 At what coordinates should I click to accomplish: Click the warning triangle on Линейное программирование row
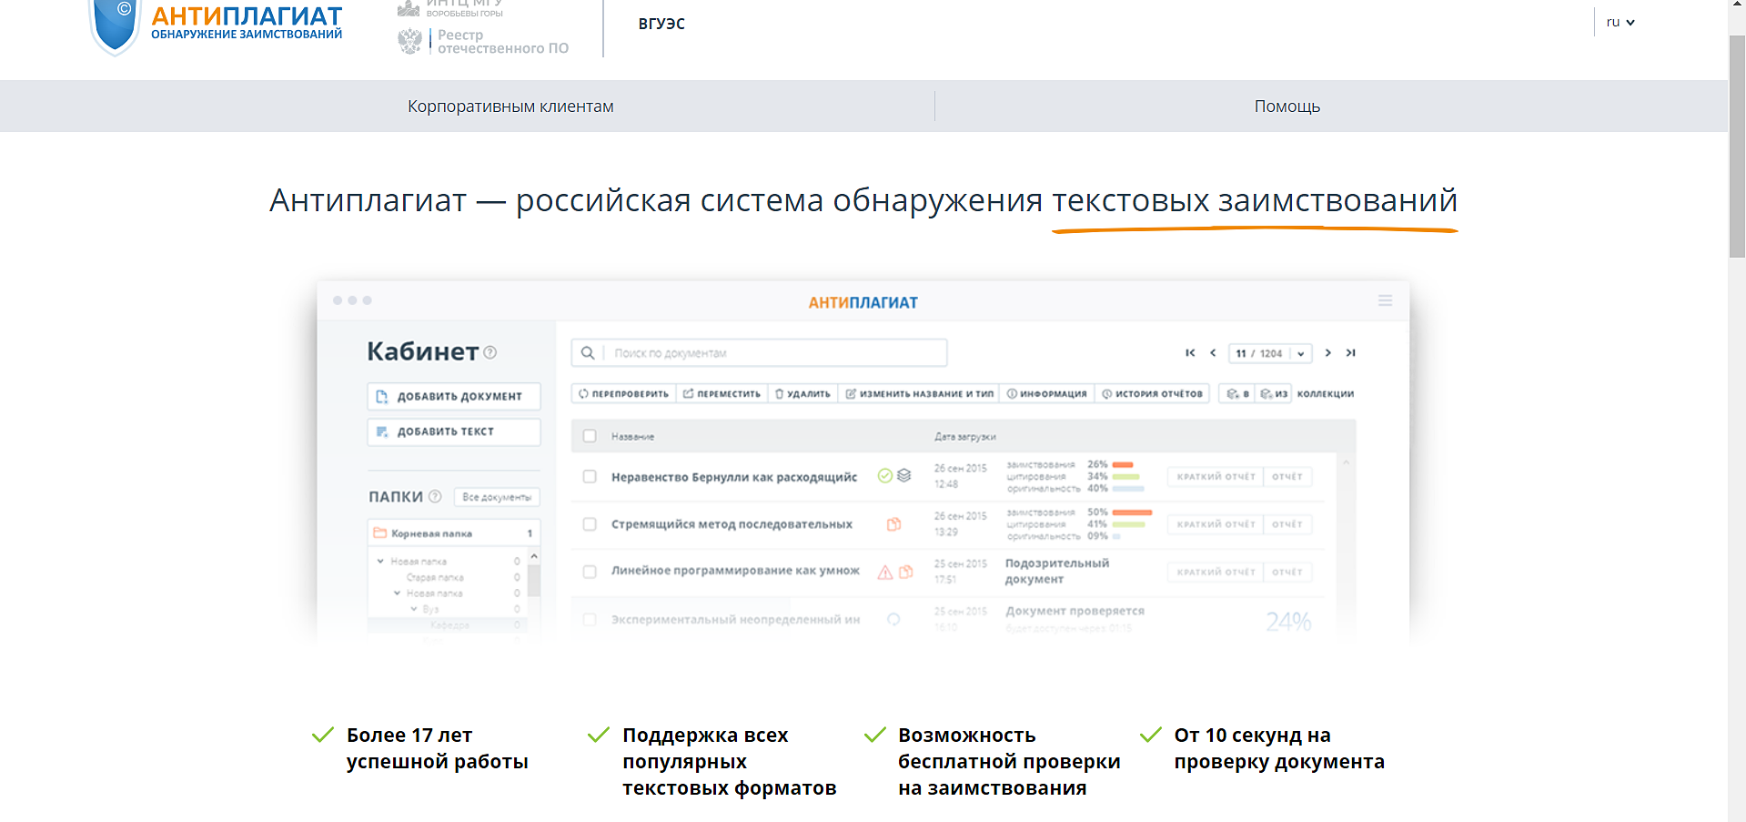884,572
